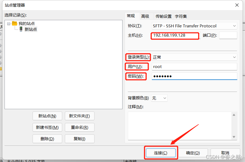Click the comments scrollbar down arrow

click(x=234, y=137)
